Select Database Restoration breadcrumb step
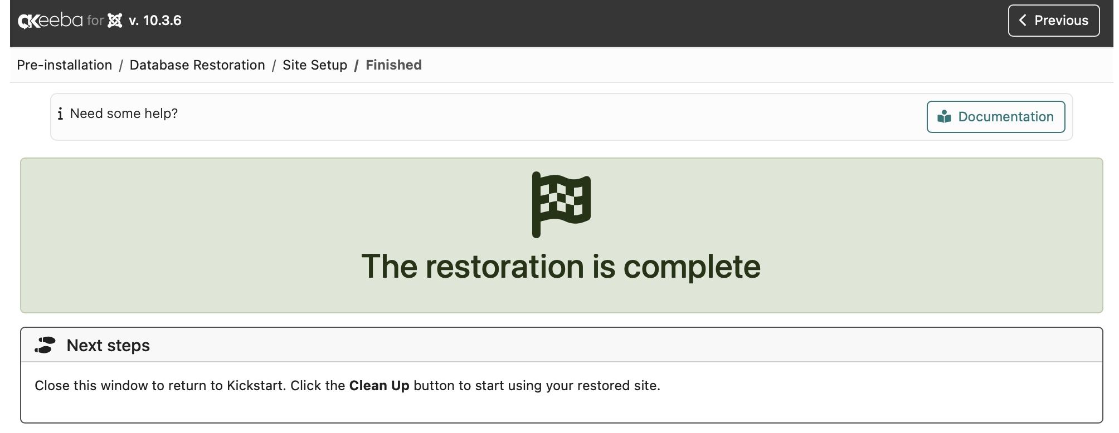 tap(197, 65)
